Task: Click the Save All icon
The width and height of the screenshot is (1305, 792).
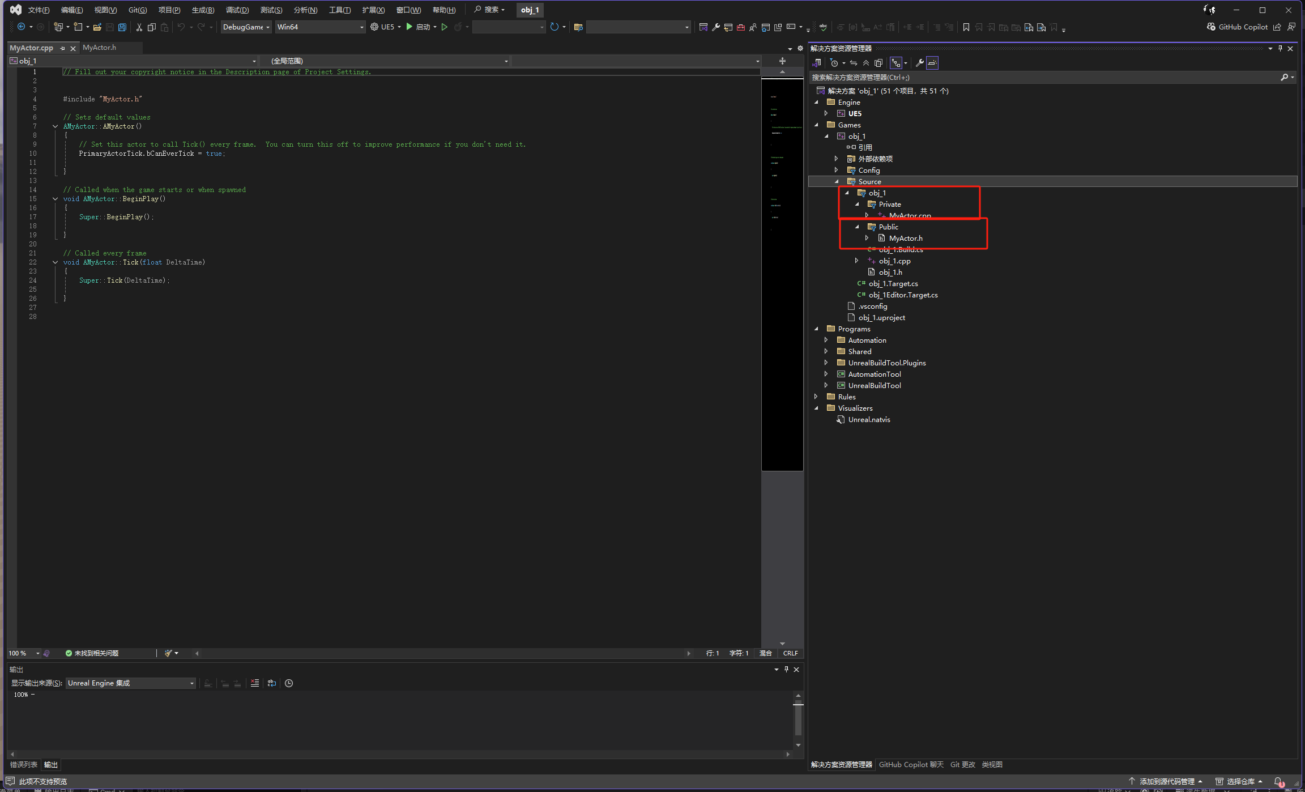Action: click(x=122, y=27)
